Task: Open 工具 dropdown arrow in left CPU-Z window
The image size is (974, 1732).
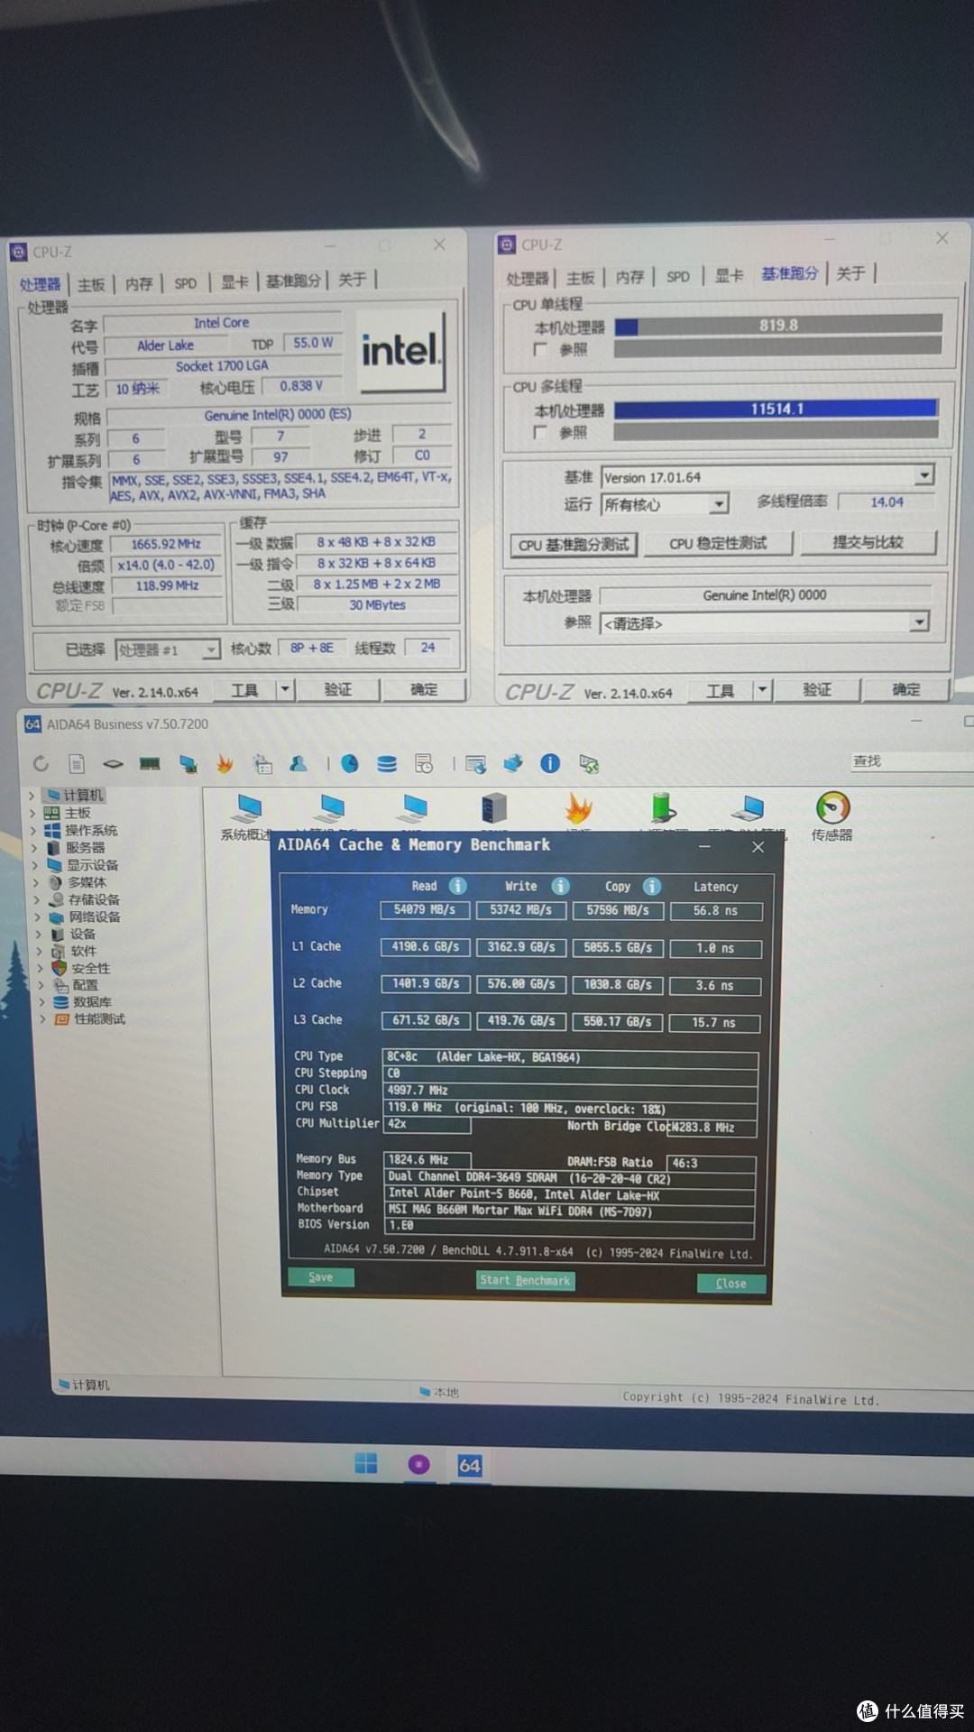Action: pos(285,690)
